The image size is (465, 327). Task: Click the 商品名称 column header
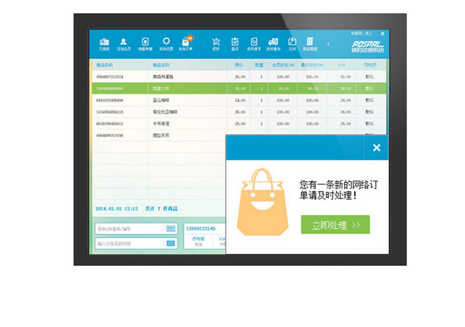click(161, 65)
